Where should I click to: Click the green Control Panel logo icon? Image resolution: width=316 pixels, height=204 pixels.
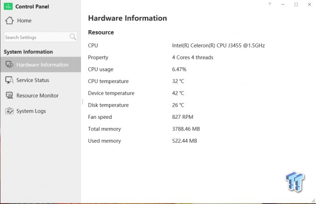point(8,7)
